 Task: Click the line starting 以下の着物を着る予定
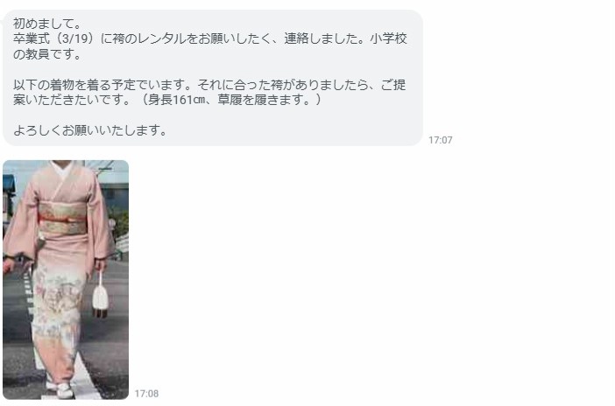pyautogui.click(x=209, y=85)
